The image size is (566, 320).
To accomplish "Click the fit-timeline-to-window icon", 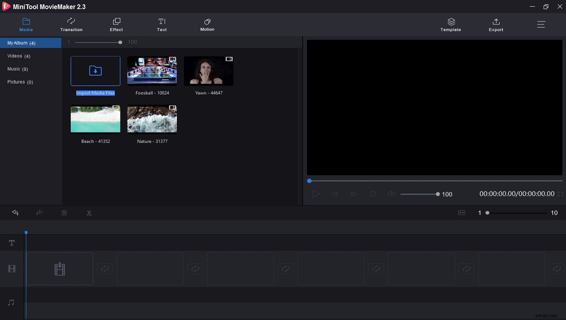I will [461, 213].
